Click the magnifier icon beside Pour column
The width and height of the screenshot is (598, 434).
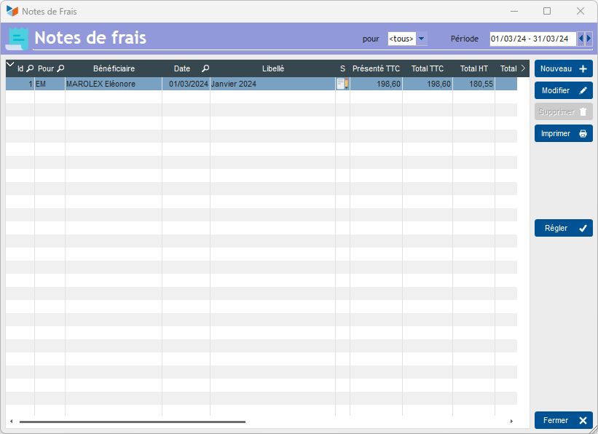60,68
